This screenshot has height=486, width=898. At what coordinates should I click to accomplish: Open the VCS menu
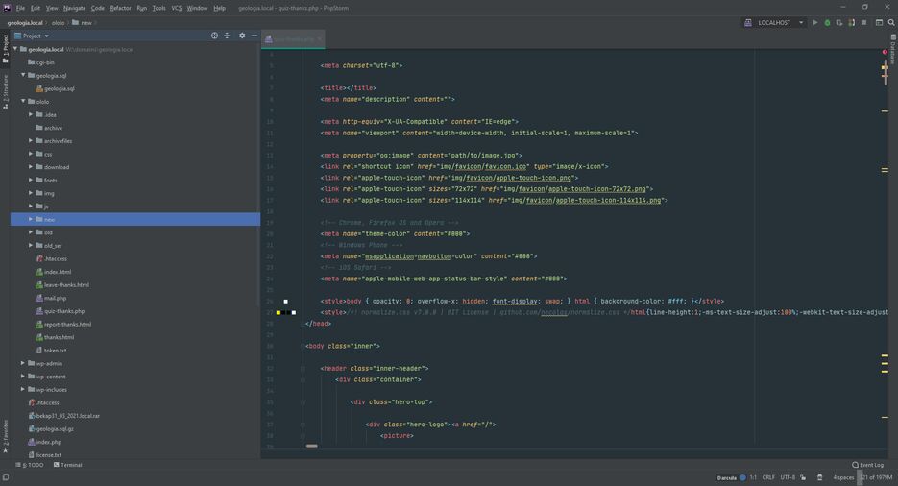click(x=177, y=8)
